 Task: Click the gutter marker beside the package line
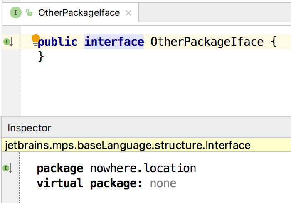(x=8, y=168)
